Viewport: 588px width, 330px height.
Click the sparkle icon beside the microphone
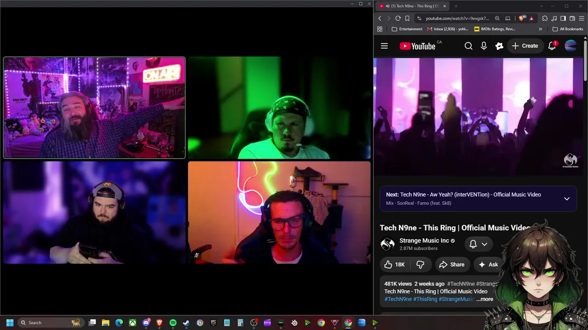click(499, 46)
